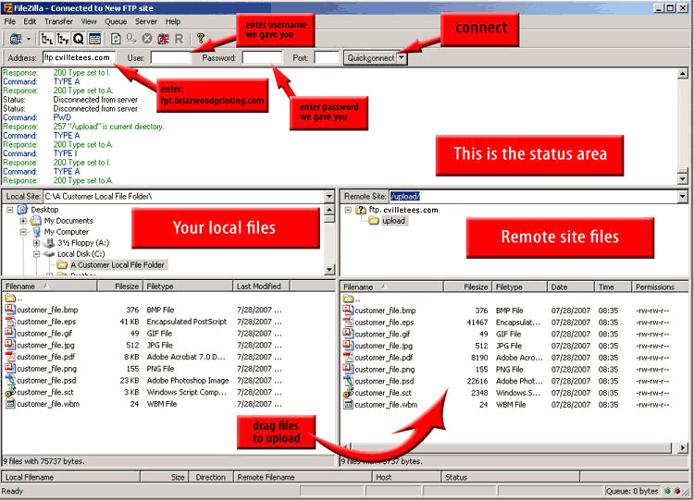Screen dimensions: 694x500
Task: Collapse the My Computer tree node
Action: tap(23, 232)
